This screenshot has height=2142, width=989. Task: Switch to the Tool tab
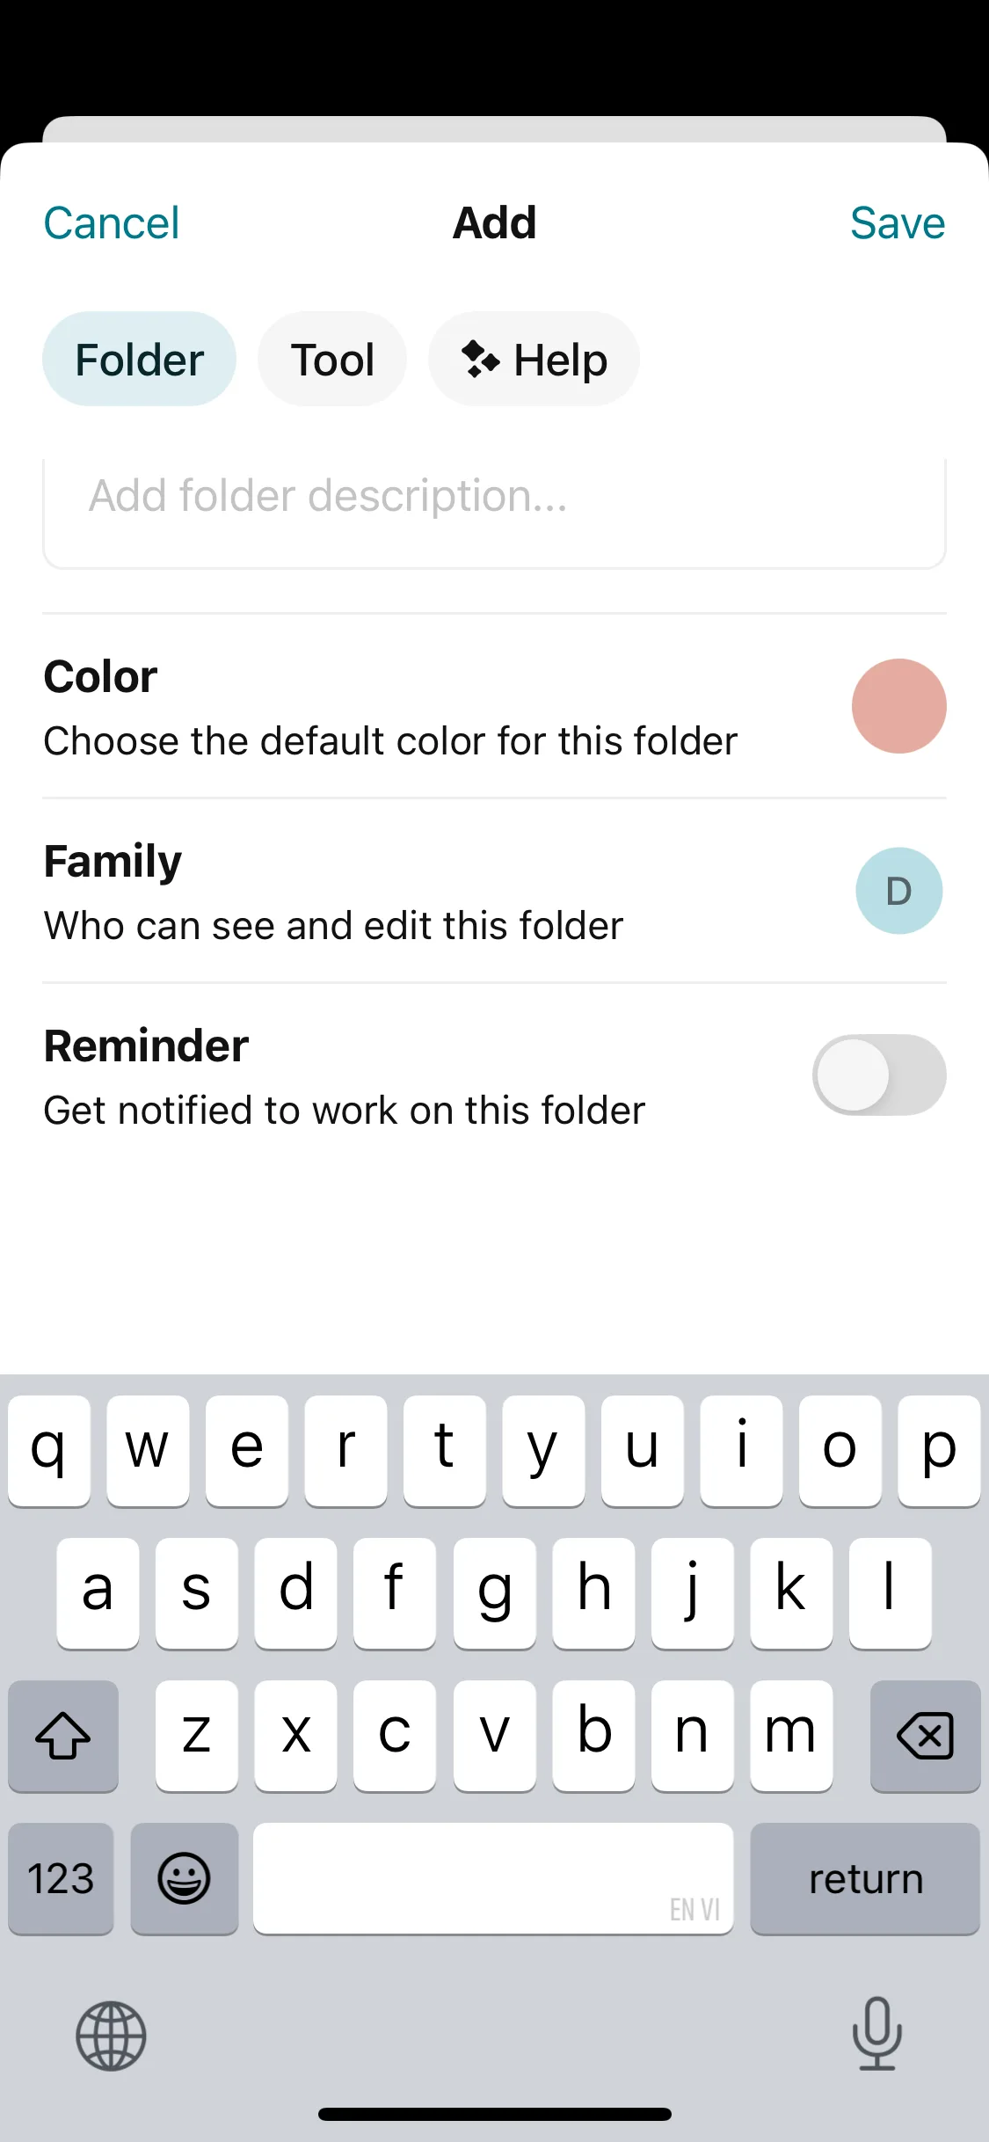[x=332, y=360]
